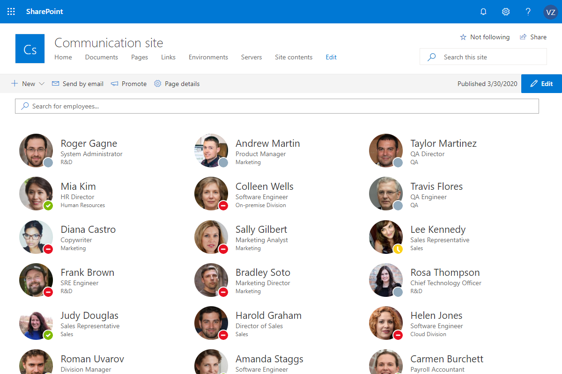Click the magnifier in Search this site
This screenshot has width=562, height=374.
[431, 57]
